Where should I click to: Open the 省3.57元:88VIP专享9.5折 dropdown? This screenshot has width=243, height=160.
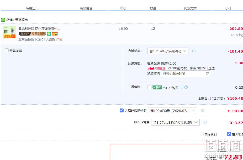point(176,122)
